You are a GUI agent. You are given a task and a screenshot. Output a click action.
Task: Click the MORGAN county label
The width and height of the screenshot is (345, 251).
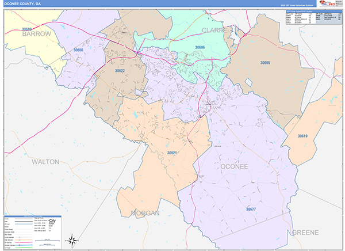[x=145, y=213]
